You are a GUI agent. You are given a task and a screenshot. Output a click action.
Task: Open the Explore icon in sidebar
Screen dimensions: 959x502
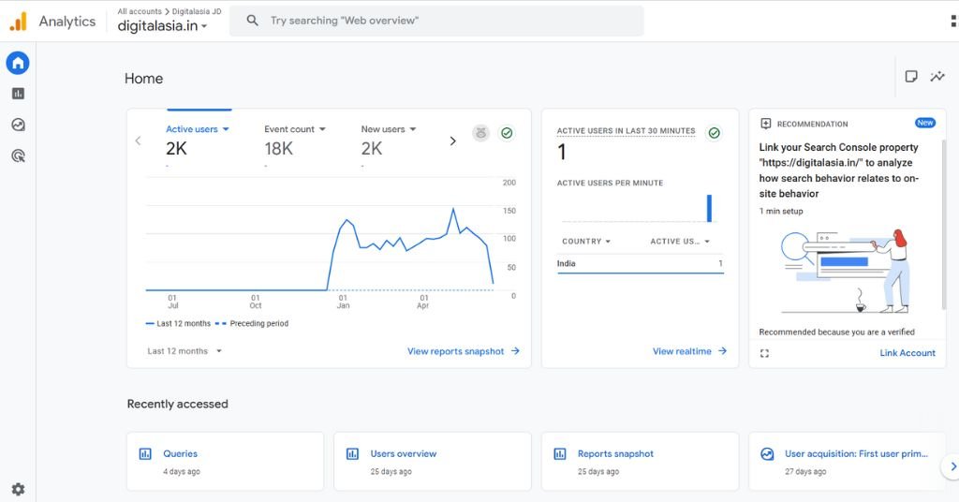point(18,125)
